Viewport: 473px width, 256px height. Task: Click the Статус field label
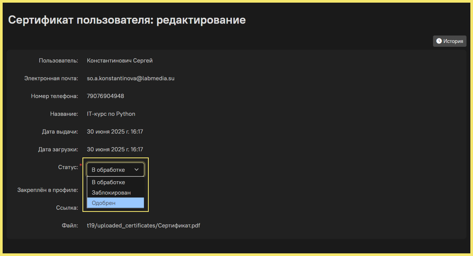coord(68,167)
